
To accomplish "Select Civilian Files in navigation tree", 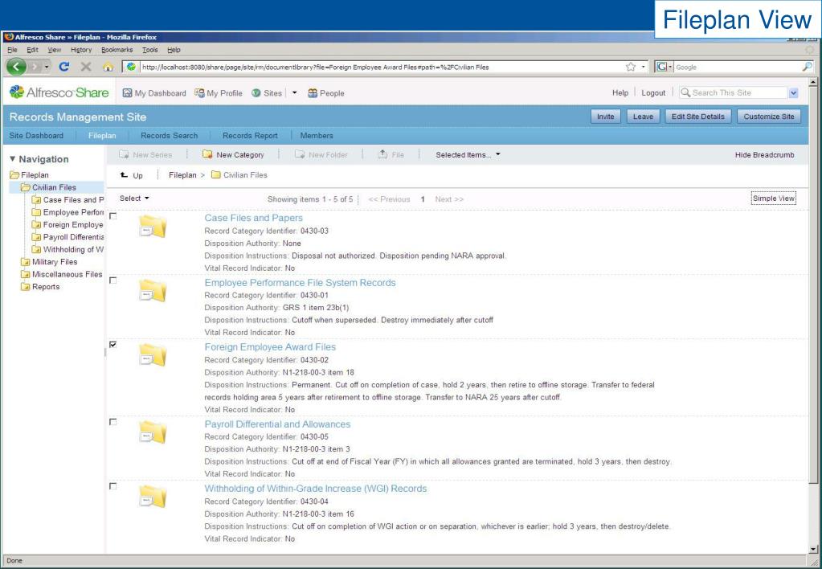I will 48,187.
